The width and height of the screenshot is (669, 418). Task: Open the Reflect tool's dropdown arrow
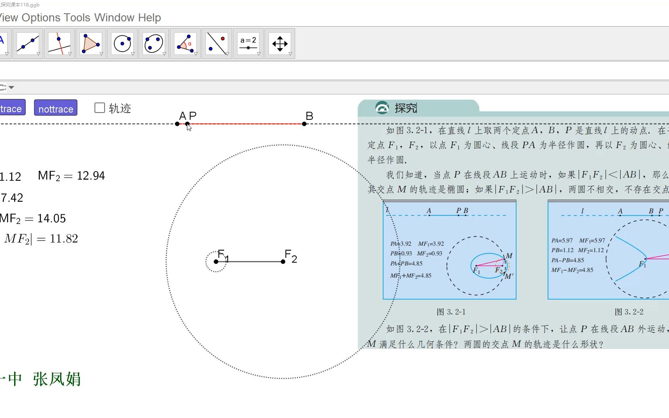point(227,54)
